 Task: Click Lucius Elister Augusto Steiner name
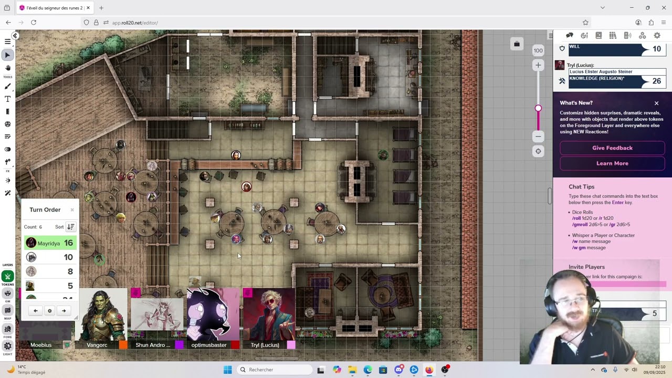[601, 71]
